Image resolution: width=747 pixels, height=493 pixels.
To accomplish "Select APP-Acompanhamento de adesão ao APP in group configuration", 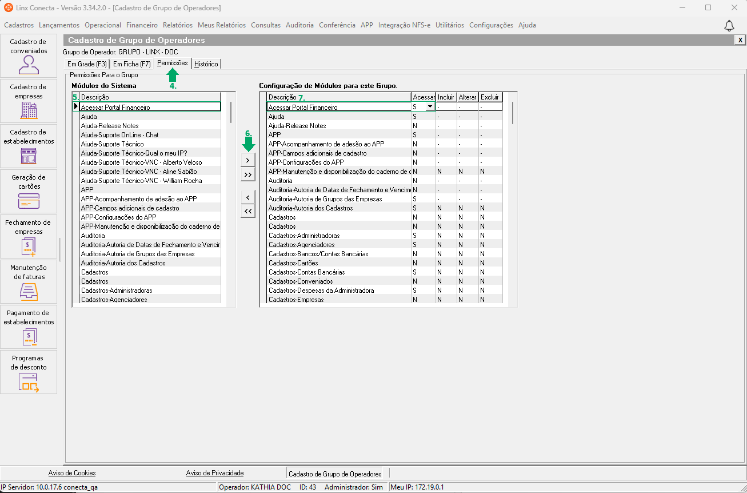I will point(339,144).
